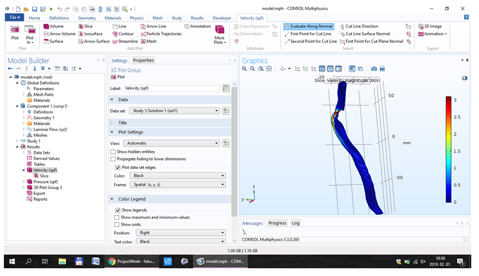Image resolution: width=479 pixels, height=276 pixels.
Task: Open the Data set dropdown
Action: coord(175,110)
